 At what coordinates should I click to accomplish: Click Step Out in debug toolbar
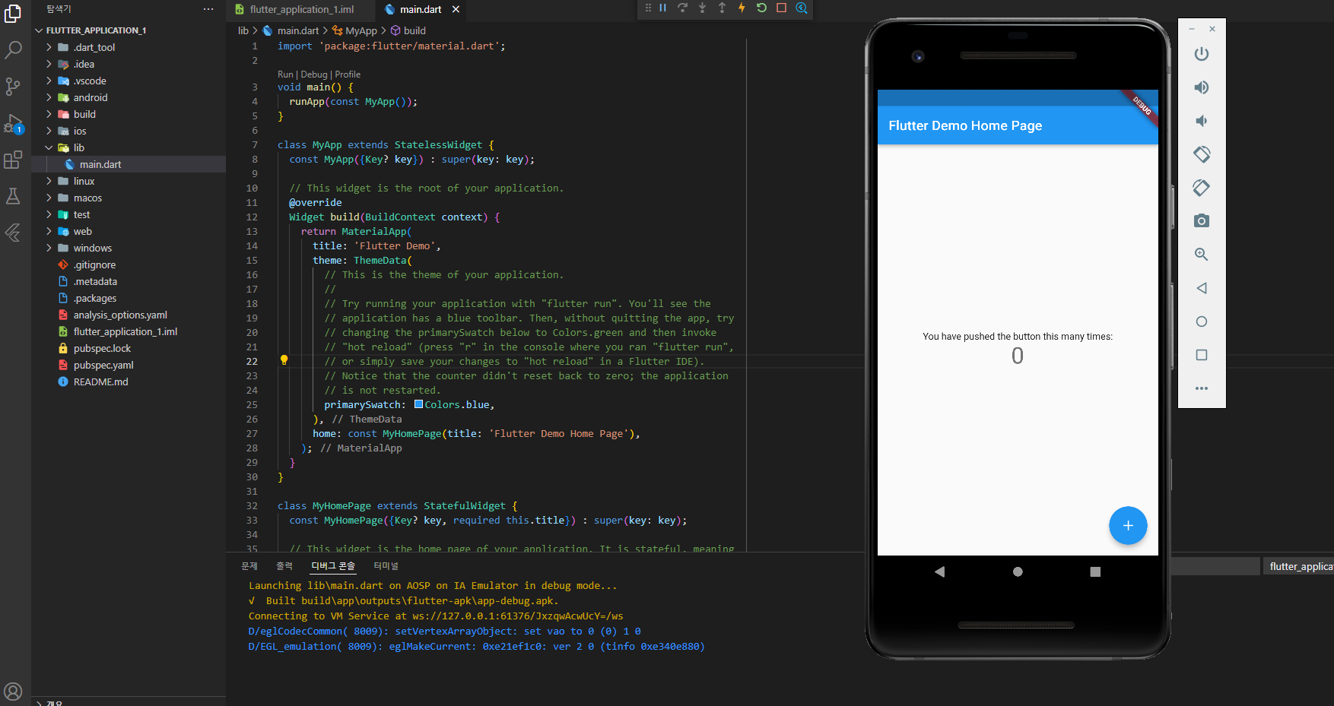(x=722, y=8)
